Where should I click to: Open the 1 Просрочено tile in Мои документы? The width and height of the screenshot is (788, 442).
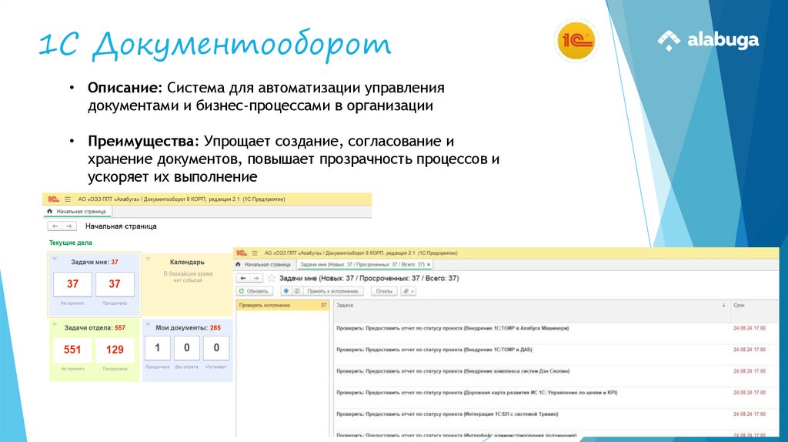157,348
